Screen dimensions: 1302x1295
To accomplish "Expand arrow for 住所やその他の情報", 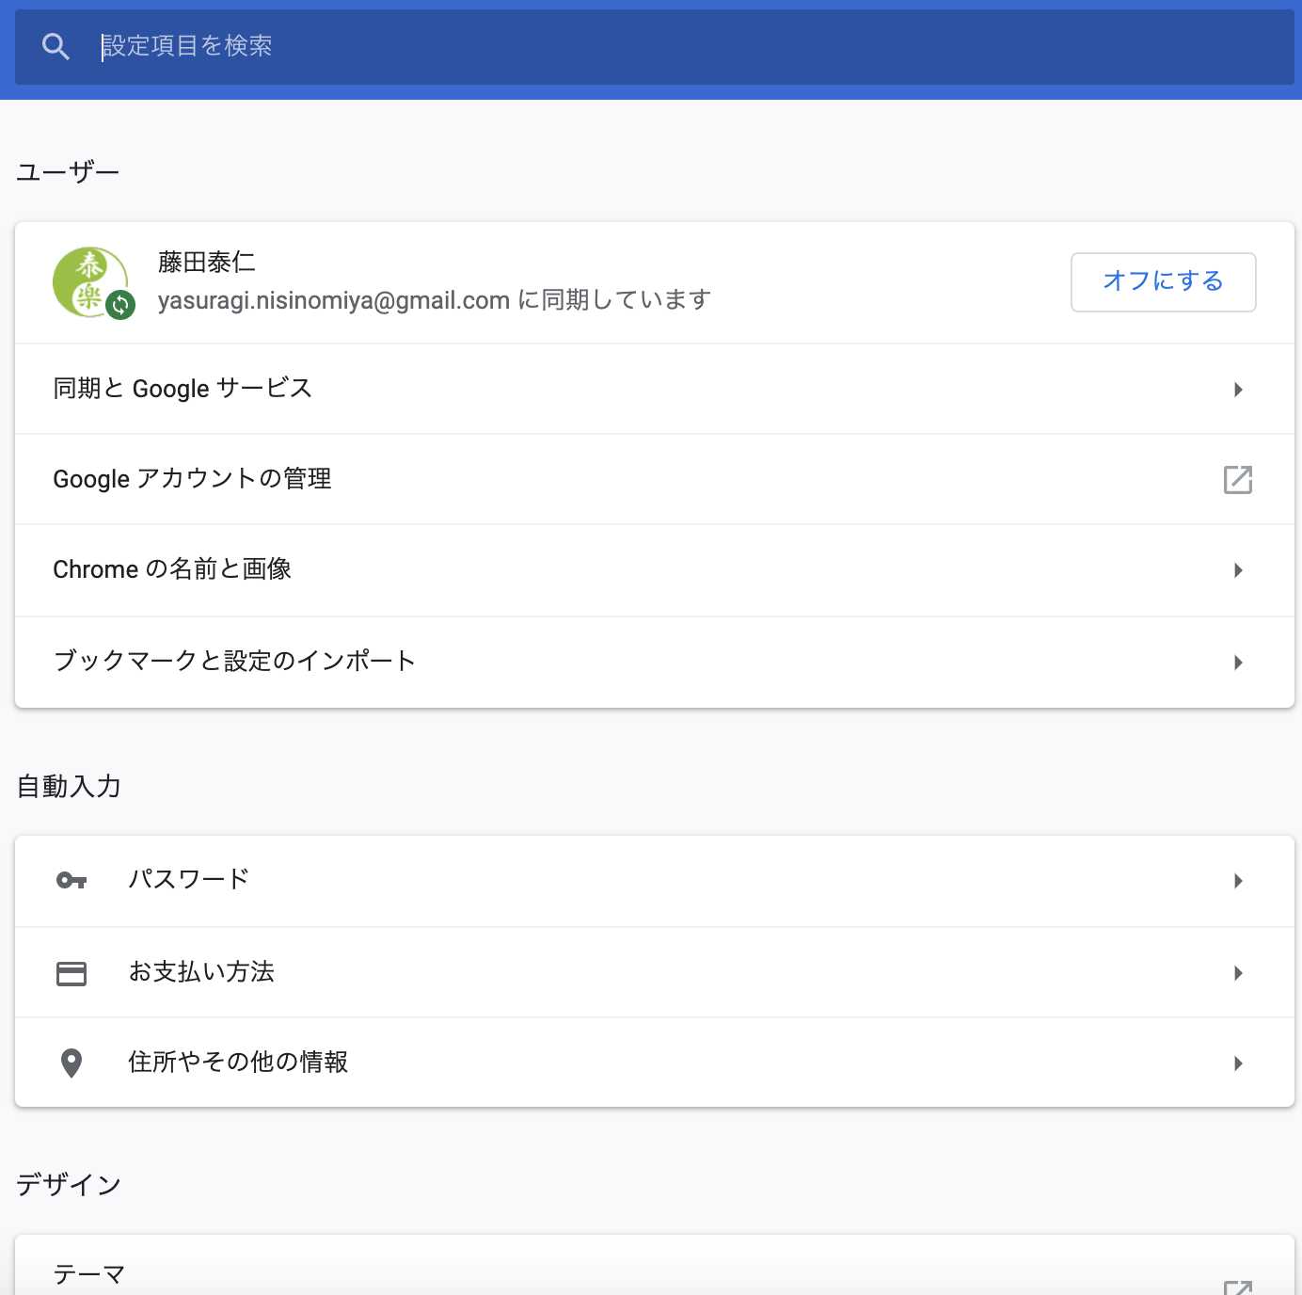I will point(1238,1063).
